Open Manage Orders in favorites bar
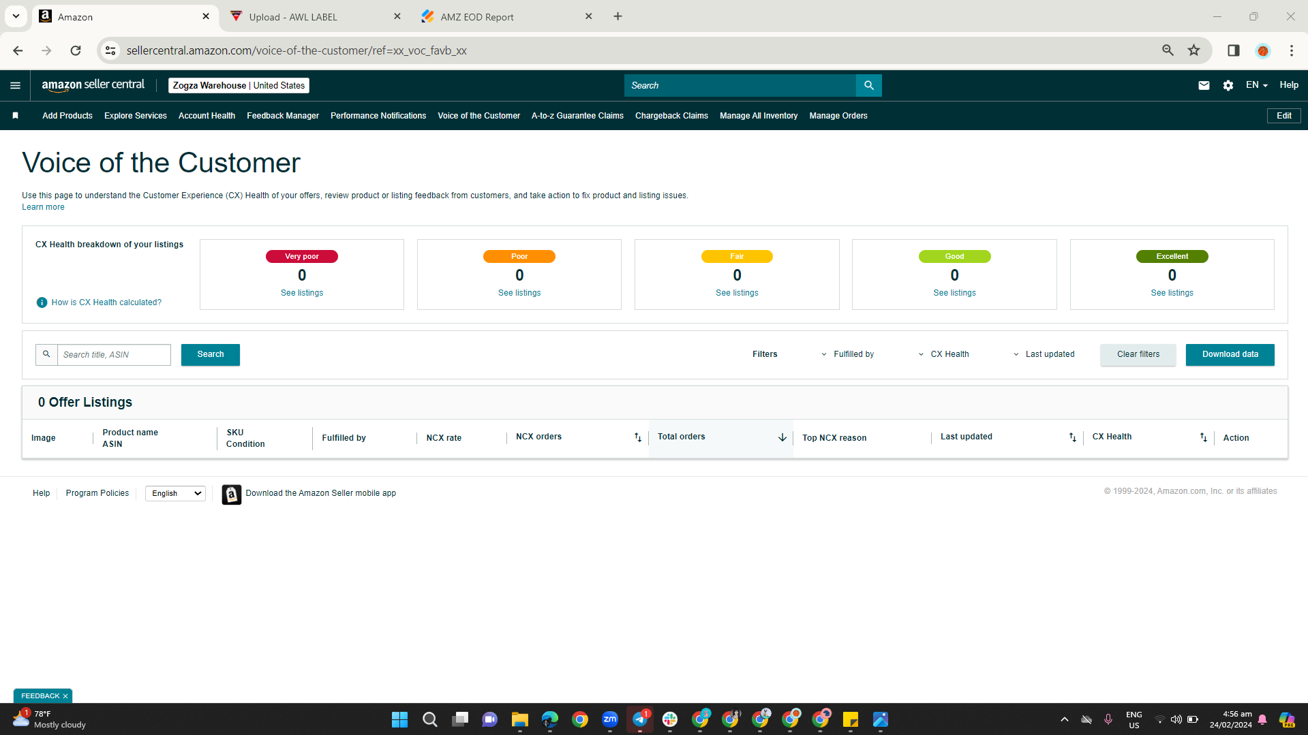Viewport: 1308px width, 735px height. [x=838, y=116]
